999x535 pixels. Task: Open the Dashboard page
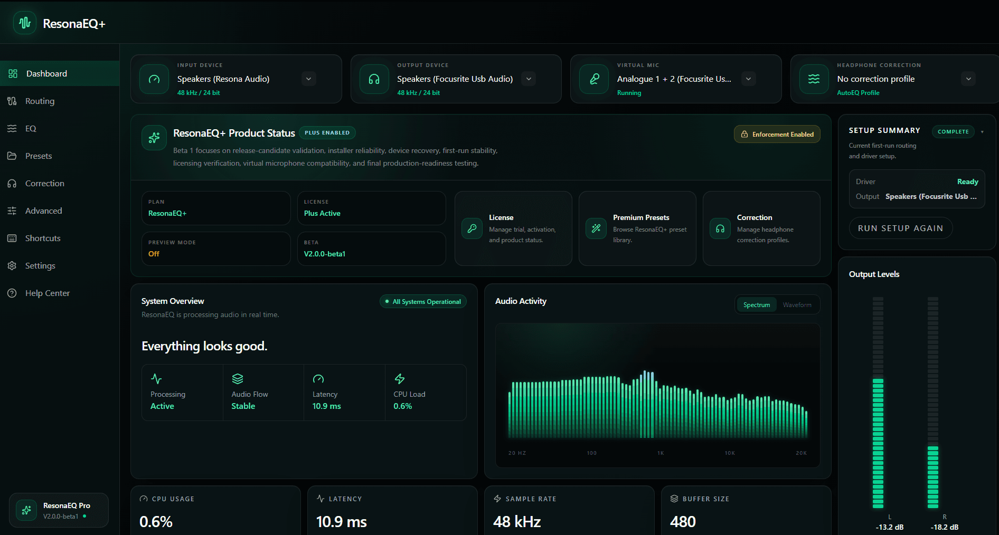point(60,73)
